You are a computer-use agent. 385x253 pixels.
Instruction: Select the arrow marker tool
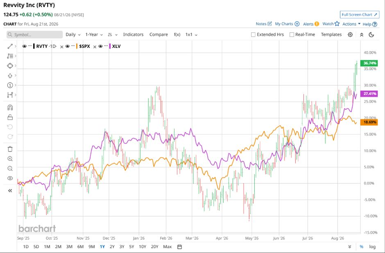click(10, 76)
